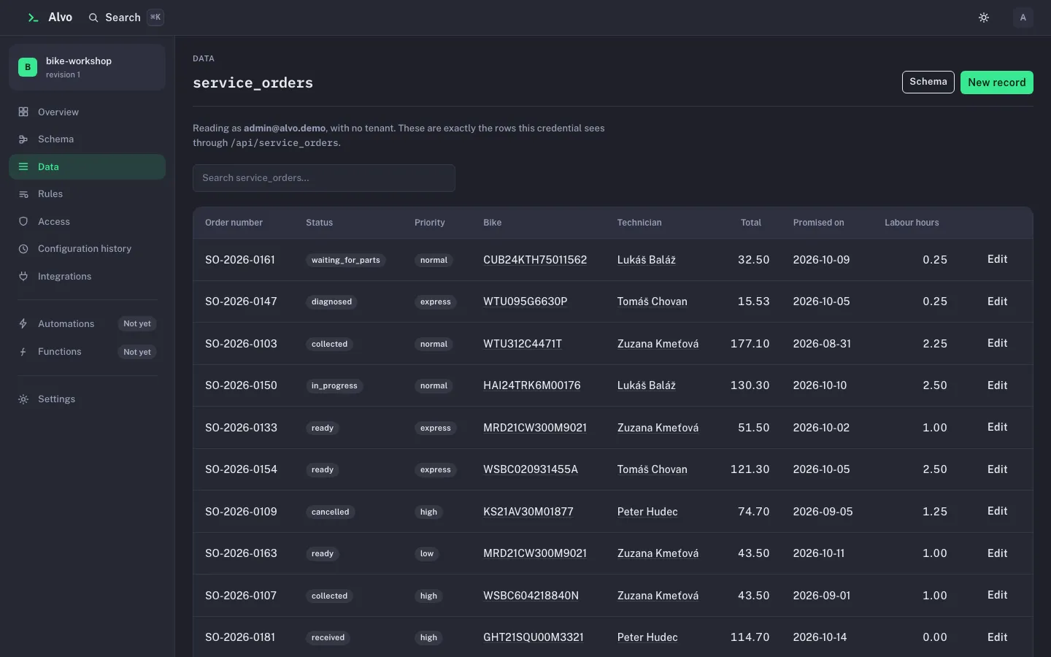The image size is (1051, 657).
Task: Open the top Search bar
Action: 126,18
